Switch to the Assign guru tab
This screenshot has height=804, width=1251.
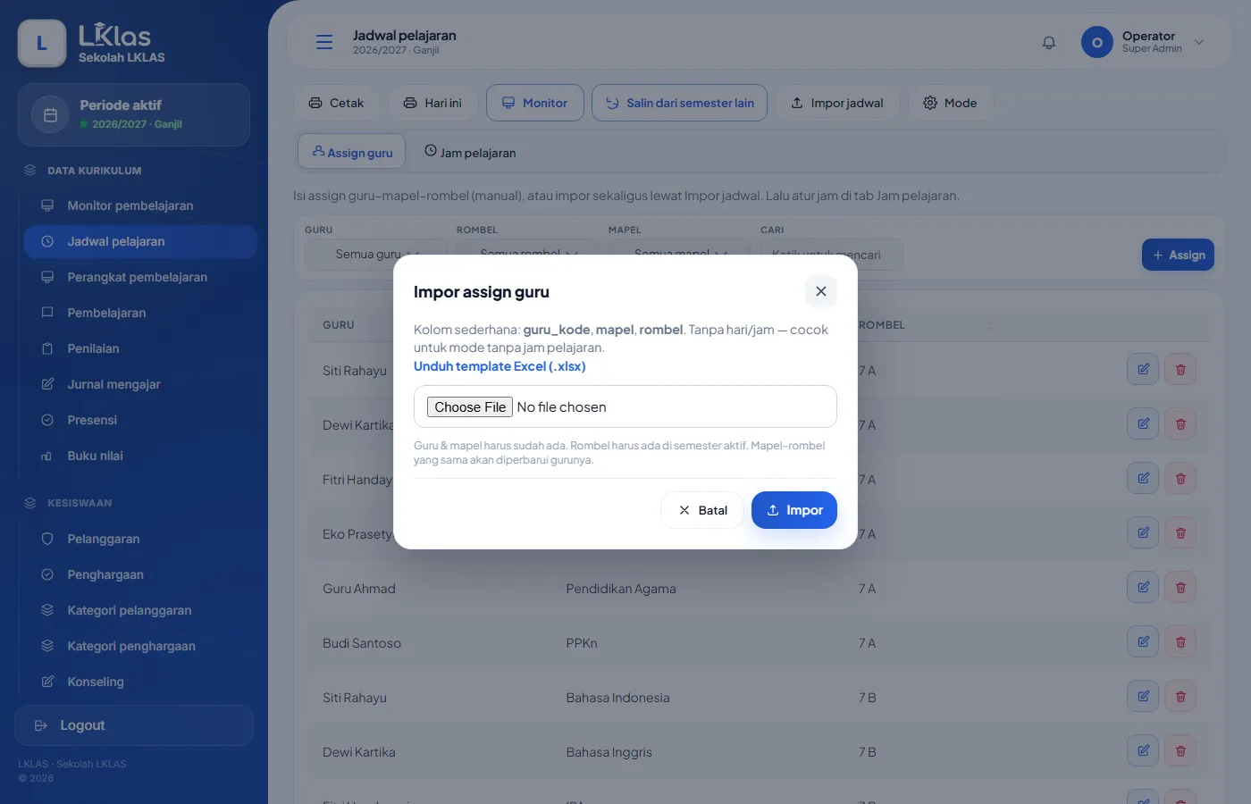(x=352, y=152)
